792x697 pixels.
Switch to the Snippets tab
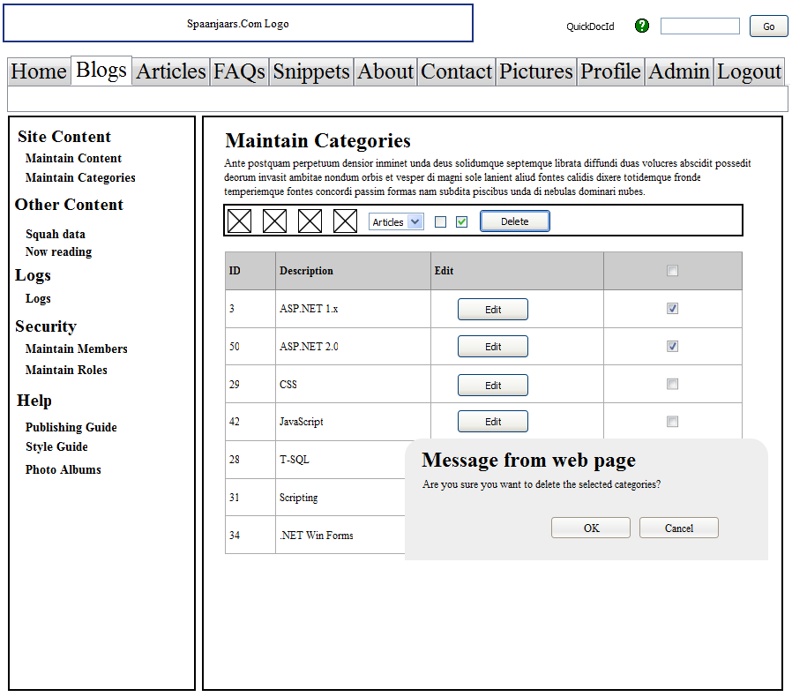311,71
